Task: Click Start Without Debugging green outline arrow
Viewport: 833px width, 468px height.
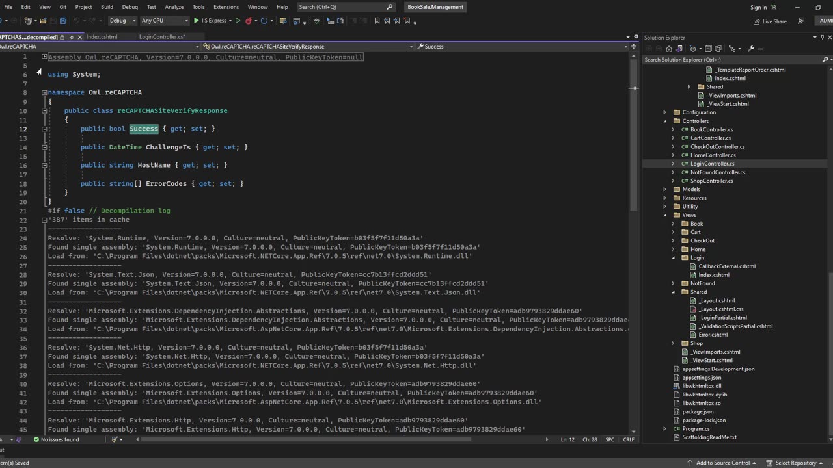Action: click(x=238, y=21)
